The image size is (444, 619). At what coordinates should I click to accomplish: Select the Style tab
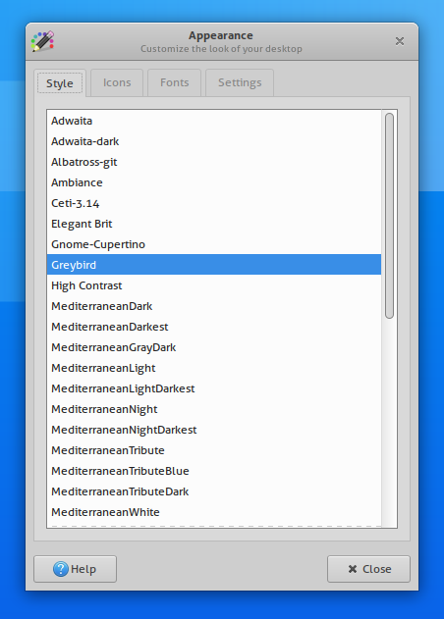(x=60, y=83)
